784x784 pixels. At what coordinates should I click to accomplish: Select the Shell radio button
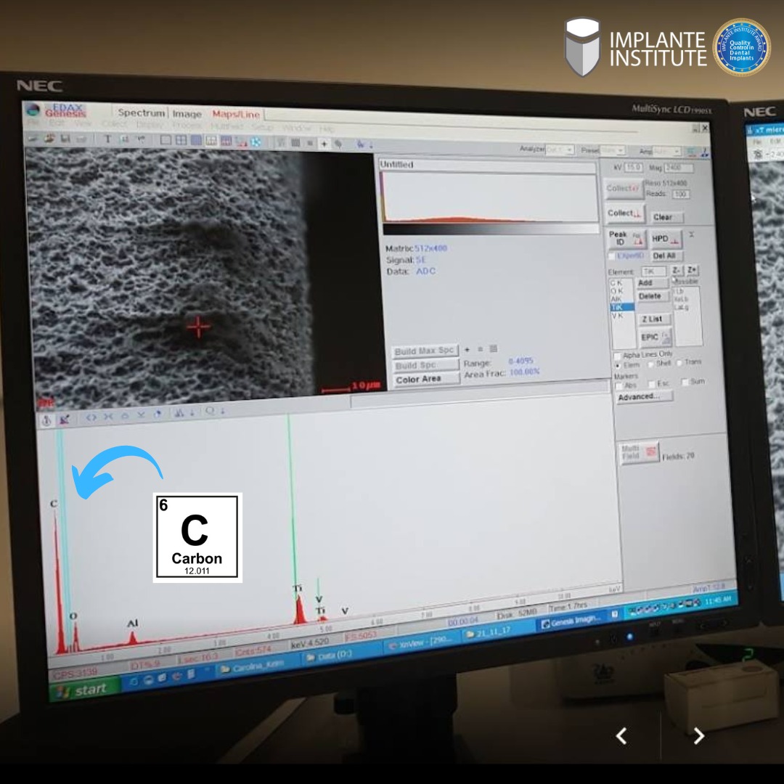pos(651,364)
